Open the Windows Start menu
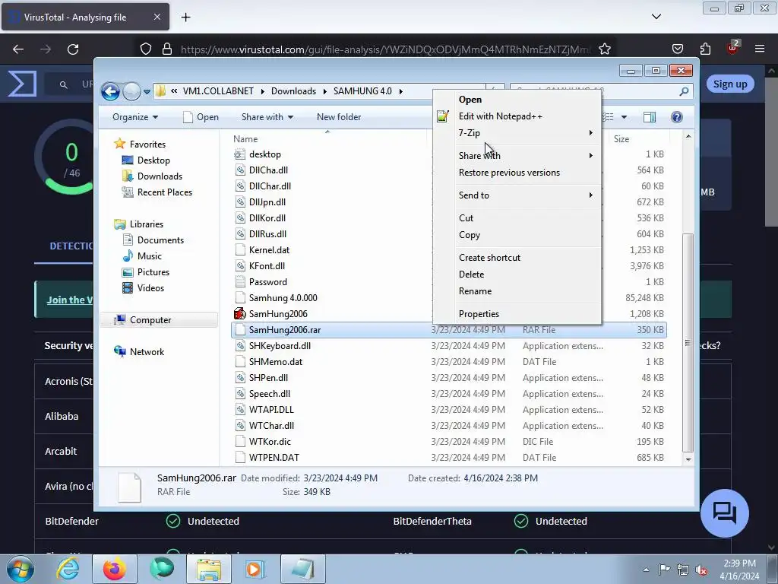 point(20,569)
